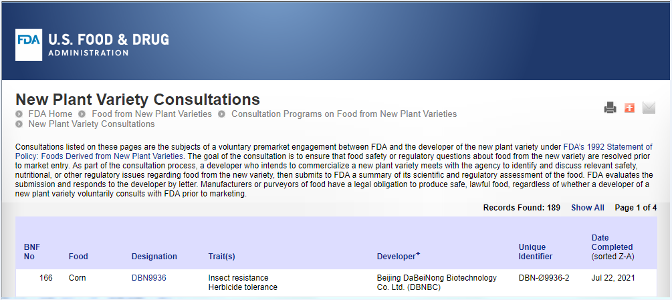Click the bullet icon before FDA Home

[x=19, y=114]
